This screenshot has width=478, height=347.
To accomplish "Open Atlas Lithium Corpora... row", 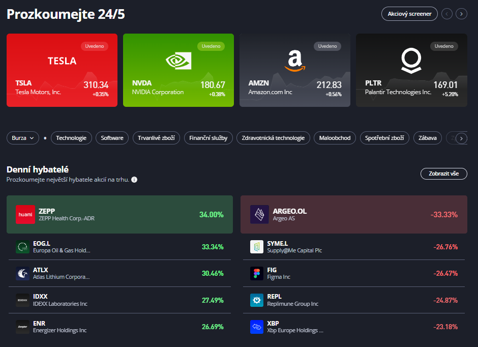I will pyautogui.click(x=119, y=273).
